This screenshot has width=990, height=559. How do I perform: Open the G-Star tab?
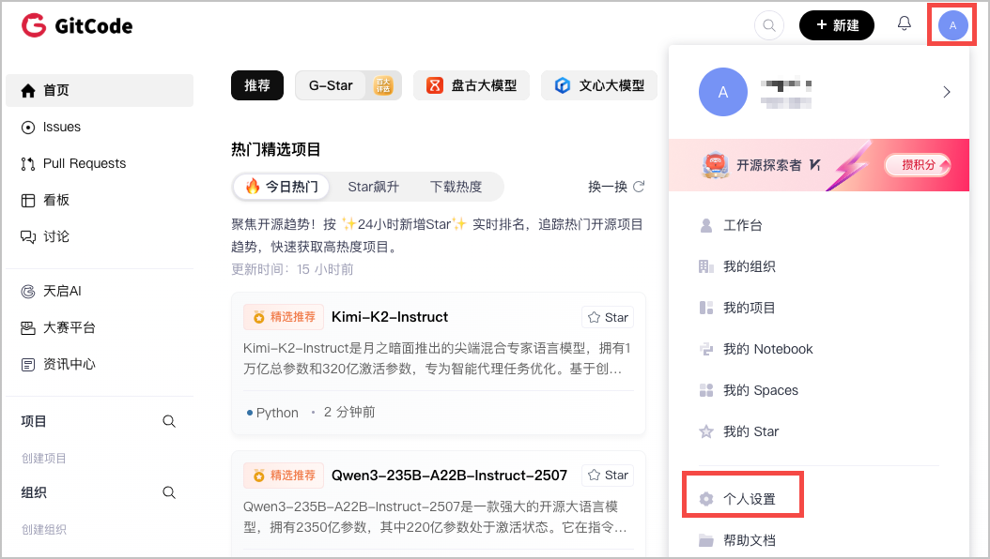click(x=348, y=85)
